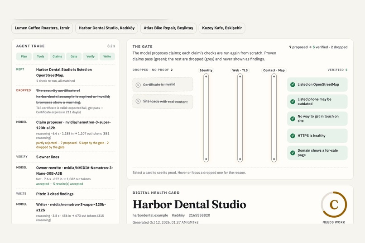Click the Harbor Dental Studio heading
Viewport: 365px width, 243px height.
[189, 205]
